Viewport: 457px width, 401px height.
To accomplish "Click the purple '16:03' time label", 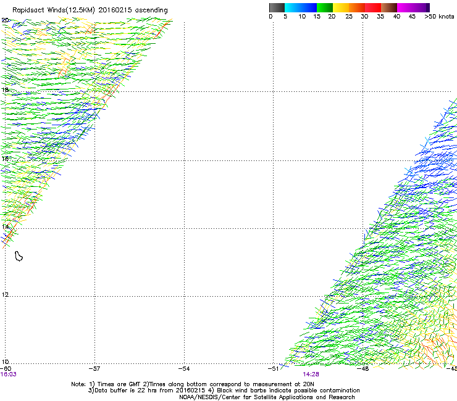I will [9, 374].
